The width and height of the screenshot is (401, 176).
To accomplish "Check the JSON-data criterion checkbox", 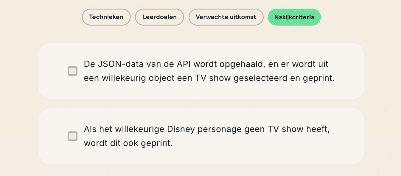I will pos(72,71).
